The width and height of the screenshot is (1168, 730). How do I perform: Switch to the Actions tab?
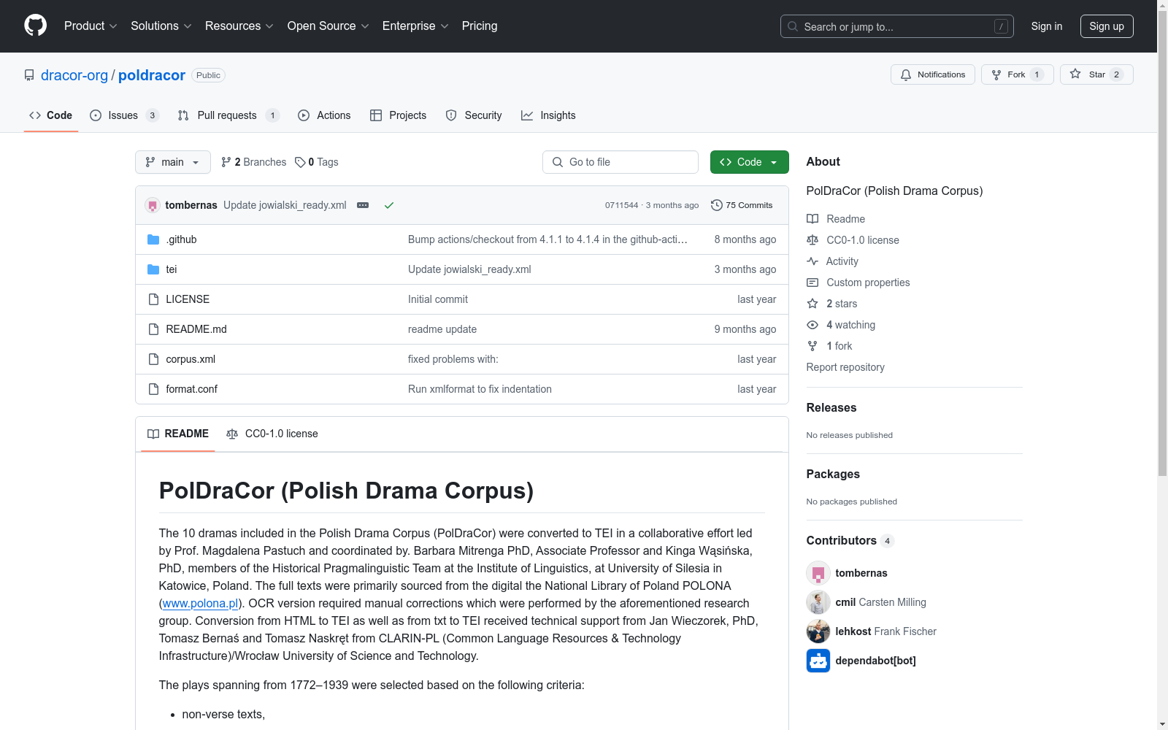(x=324, y=115)
